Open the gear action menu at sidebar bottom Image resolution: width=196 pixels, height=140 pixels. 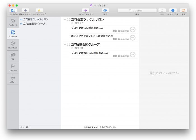[x=27, y=127]
